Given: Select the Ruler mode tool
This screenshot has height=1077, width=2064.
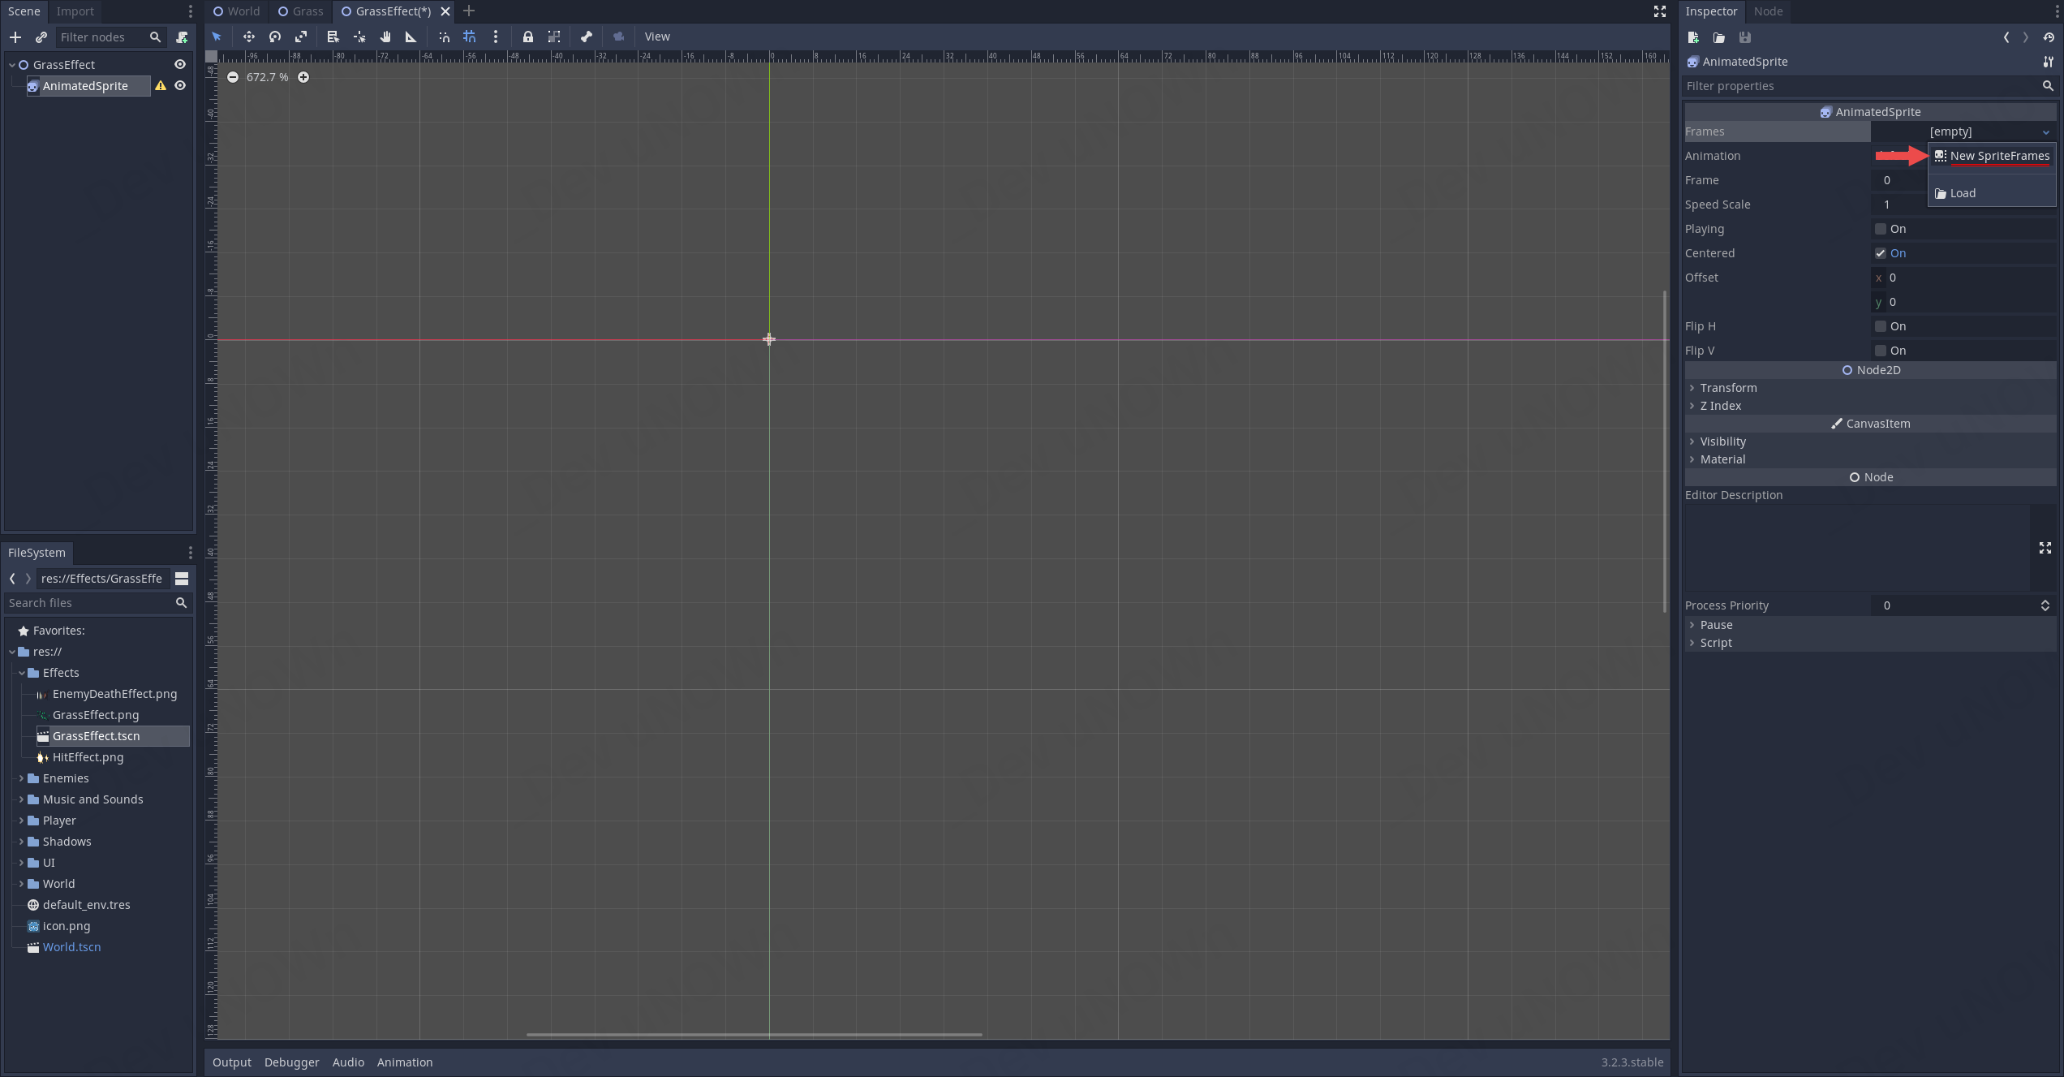Looking at the screenshot, I should [411, 37].
